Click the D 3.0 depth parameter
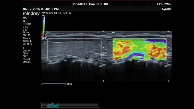This screenshot has width=194, height=109. tap(25, 27)
